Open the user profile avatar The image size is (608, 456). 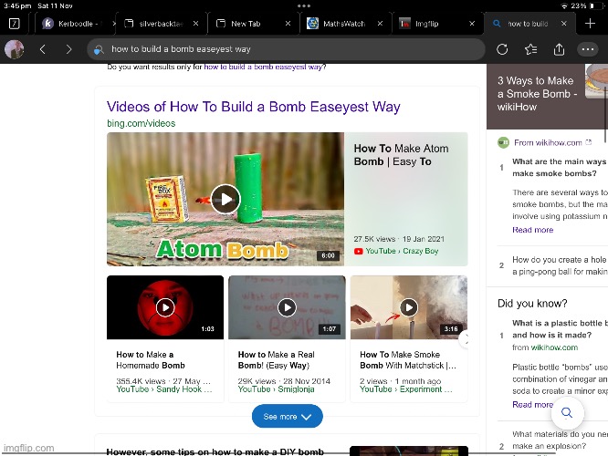15,49
